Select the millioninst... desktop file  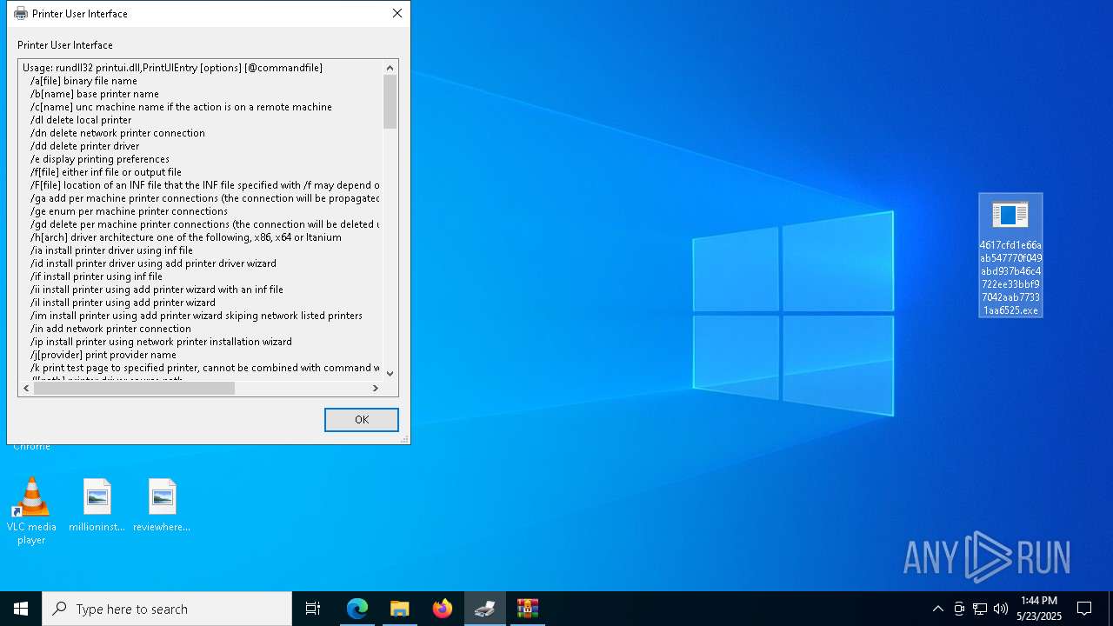click(97, 505)
